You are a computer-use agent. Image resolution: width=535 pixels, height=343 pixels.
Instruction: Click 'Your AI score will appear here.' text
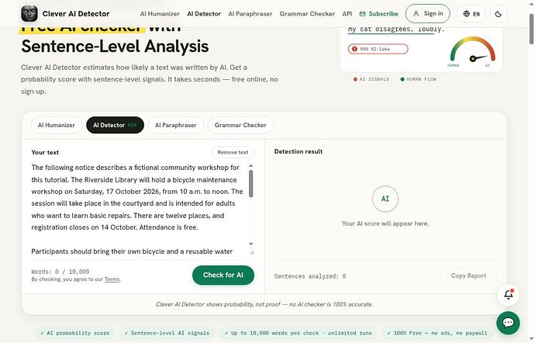tap(385, 223)
